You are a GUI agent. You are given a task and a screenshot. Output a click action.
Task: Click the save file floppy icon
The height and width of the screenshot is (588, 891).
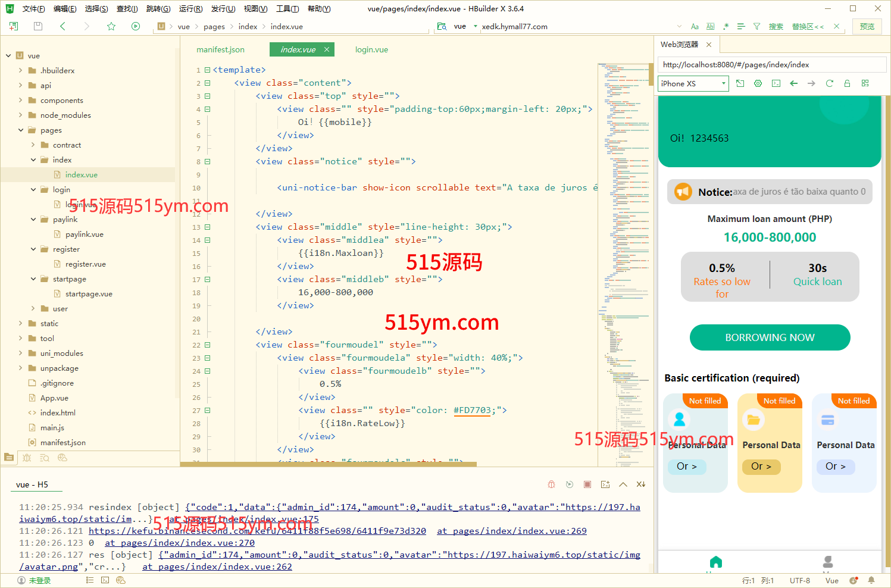coord(38,26)
